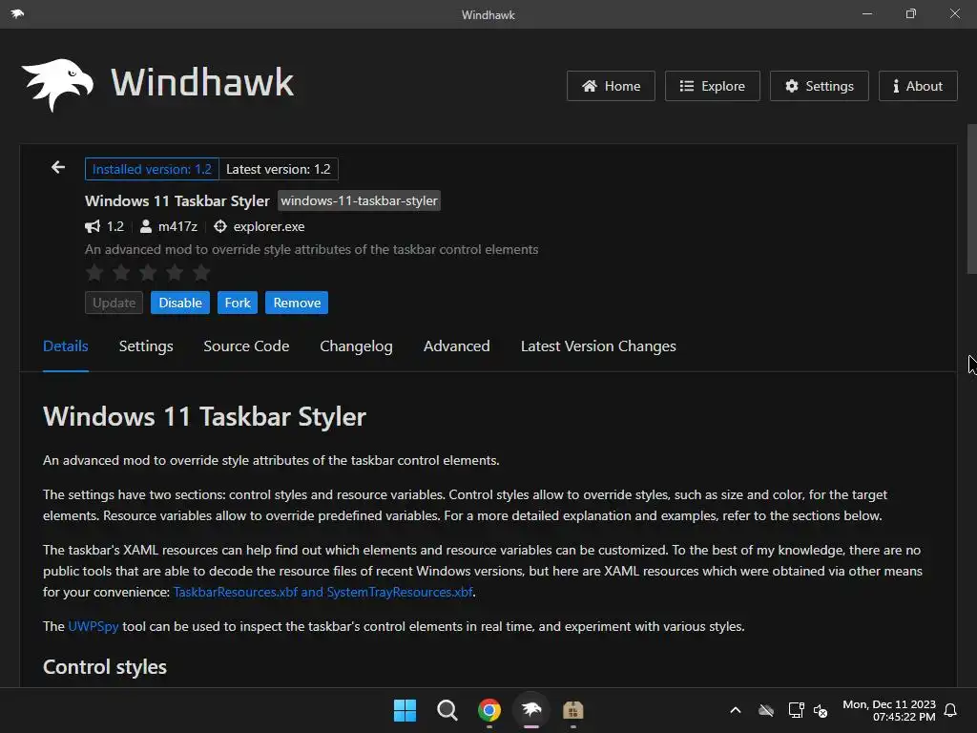Remove the Taskbar Styler mod
This screenshot has height=733, width=977.
297,303
